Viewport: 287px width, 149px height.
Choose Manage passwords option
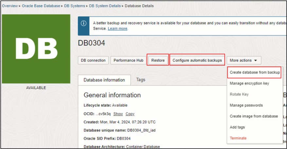click(x=246, y=105)
